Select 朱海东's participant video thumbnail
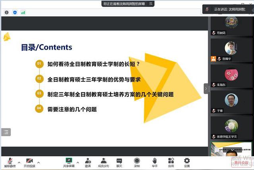The height and width of the screenshot is (170, 254). (x=231, y=75)
